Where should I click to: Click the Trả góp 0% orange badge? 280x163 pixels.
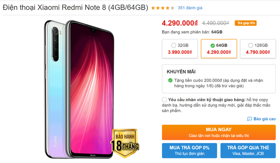pos(246,23)
